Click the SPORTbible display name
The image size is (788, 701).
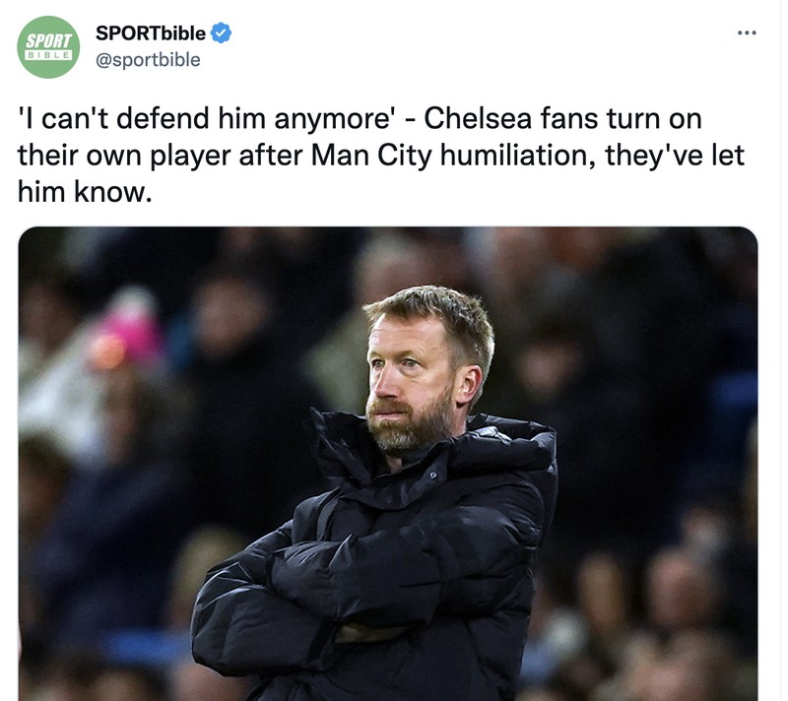tap(148, 31)
